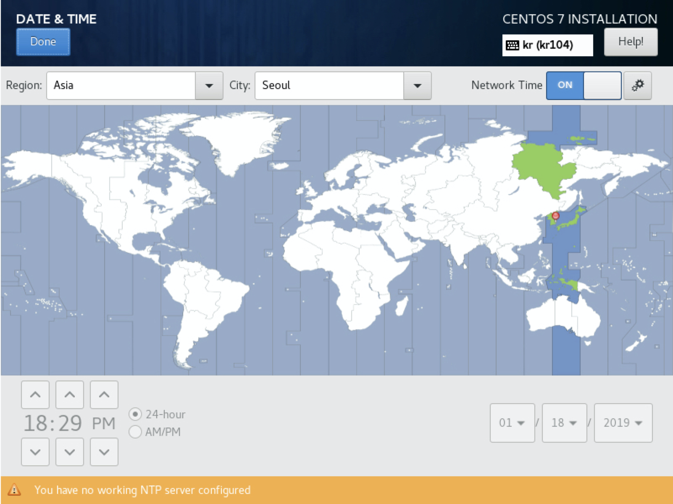Click up arrow above the PM label
The image size is (673, 504).
point(104,395)
